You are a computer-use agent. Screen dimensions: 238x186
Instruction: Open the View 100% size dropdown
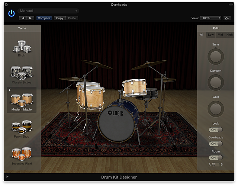210,18
